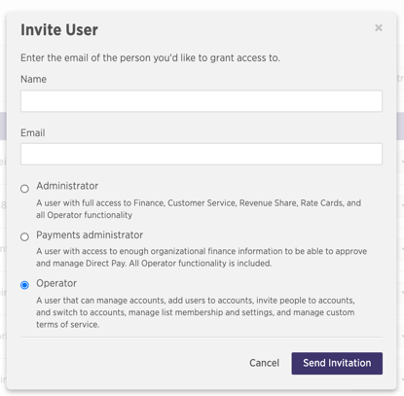Click into the Name text field
Screen dimensions: 404x396
[202, 101]
